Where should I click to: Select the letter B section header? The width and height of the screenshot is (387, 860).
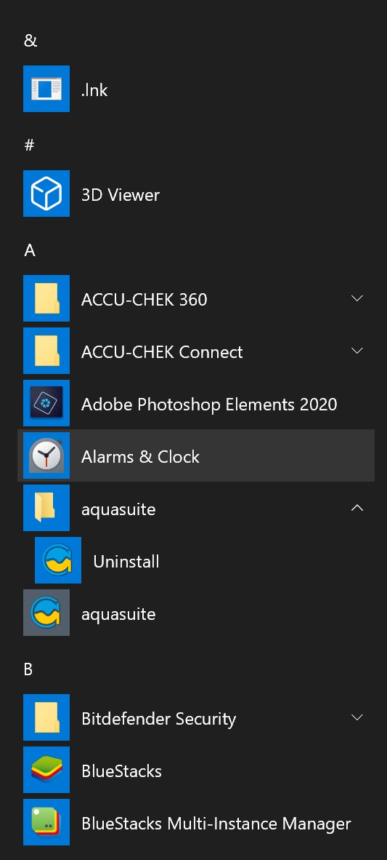coord(28,669)
